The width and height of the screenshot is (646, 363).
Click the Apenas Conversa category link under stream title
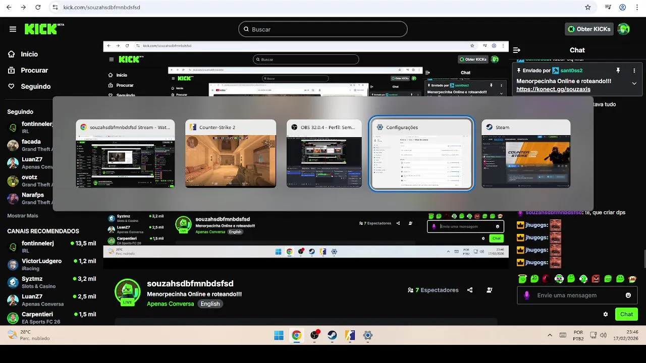tap(170, 304)
